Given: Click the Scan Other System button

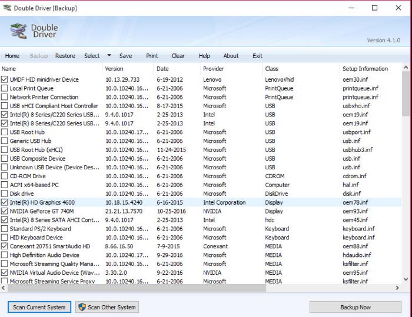Looking at the screenshot, I should coord(107,307).
